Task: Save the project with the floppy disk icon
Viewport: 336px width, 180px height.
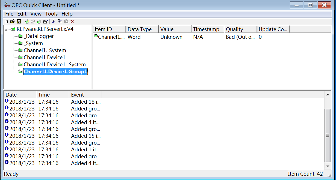Action: tap(19, 21)
